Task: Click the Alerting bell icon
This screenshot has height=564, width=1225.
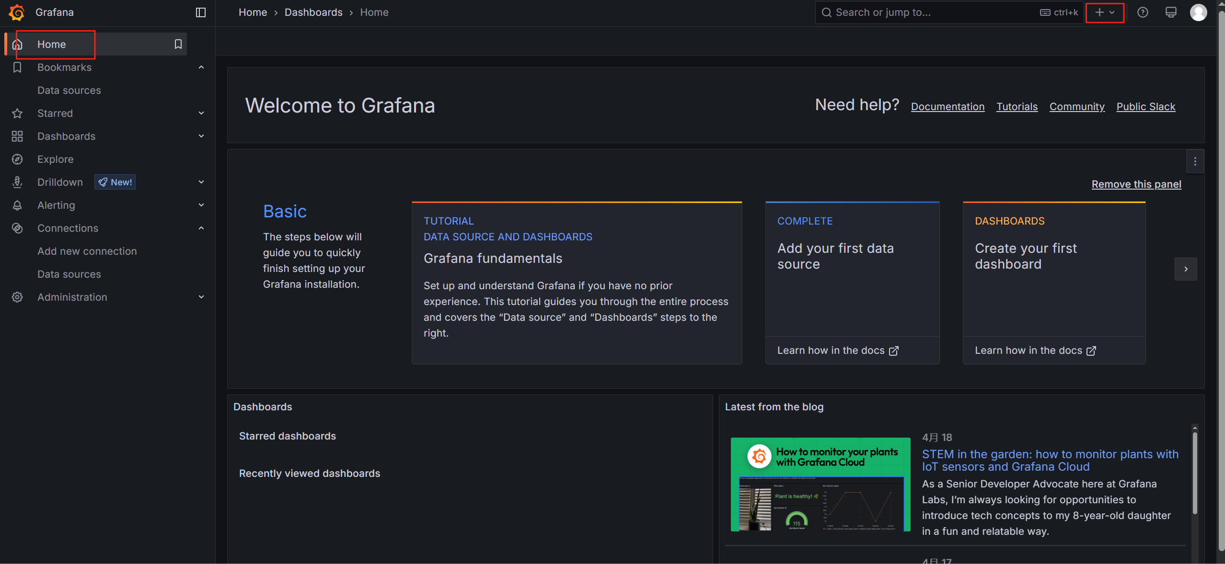Action: click(x=17, y=205)
